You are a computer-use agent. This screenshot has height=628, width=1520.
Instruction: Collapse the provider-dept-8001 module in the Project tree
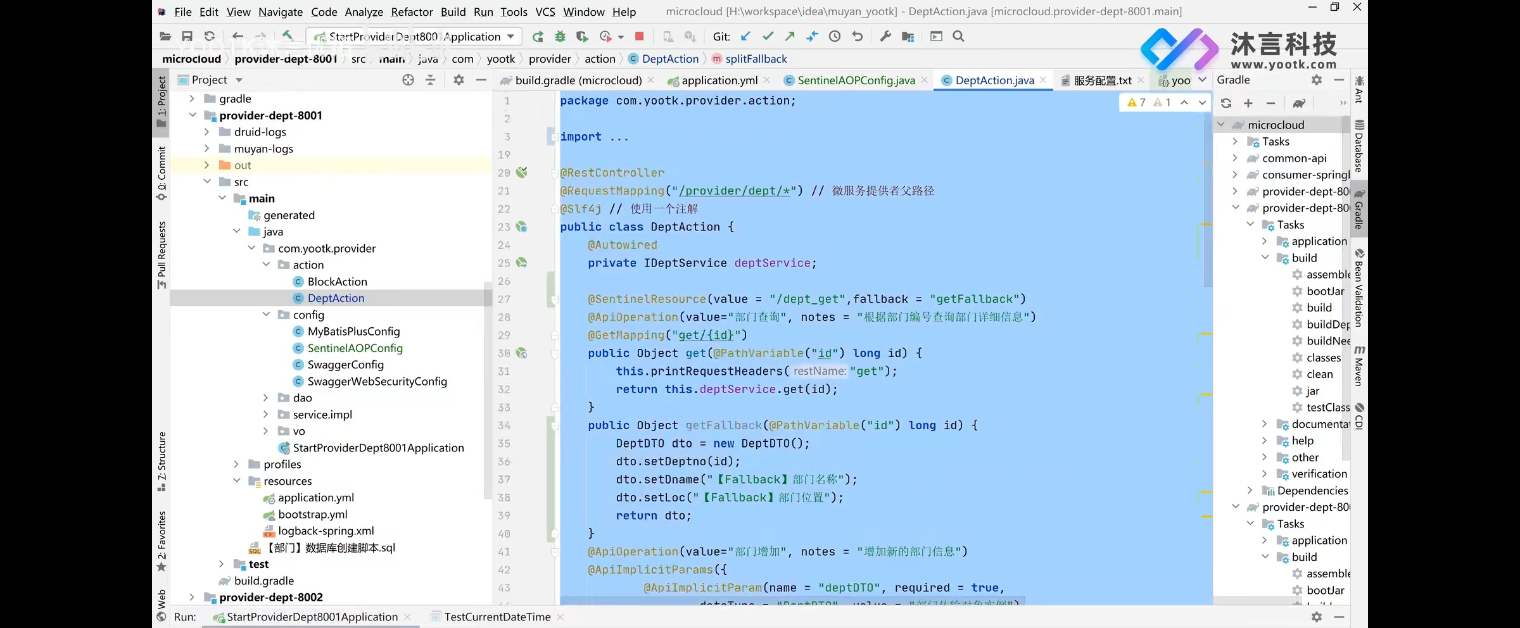192,115
